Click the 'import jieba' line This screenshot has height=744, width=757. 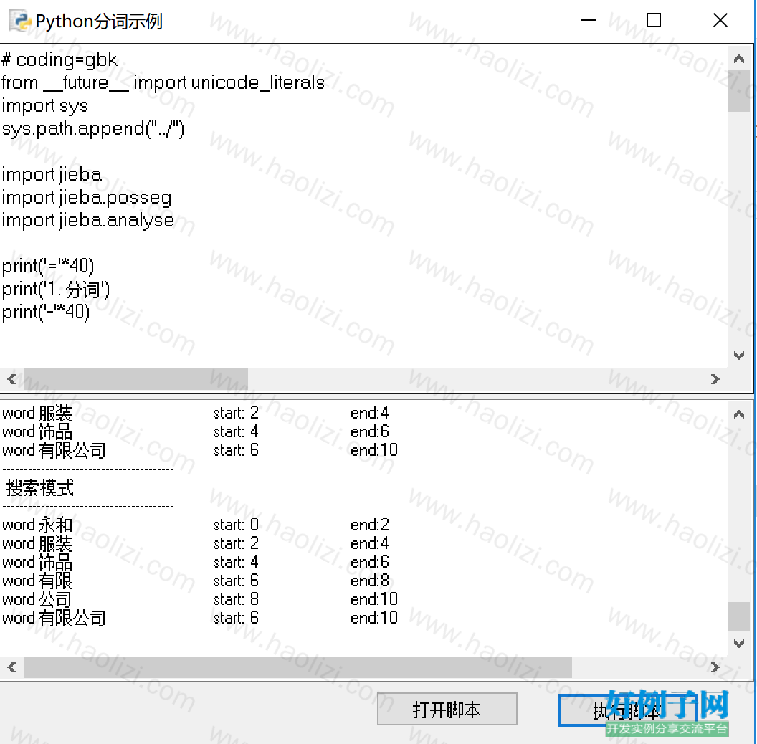click(x=52, y=175)
